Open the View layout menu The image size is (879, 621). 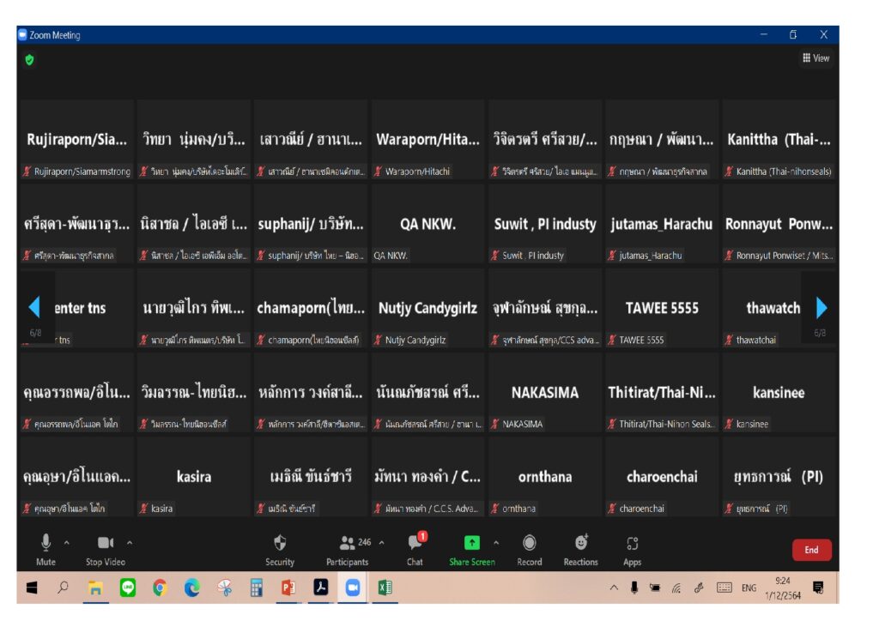pos(815,58)
